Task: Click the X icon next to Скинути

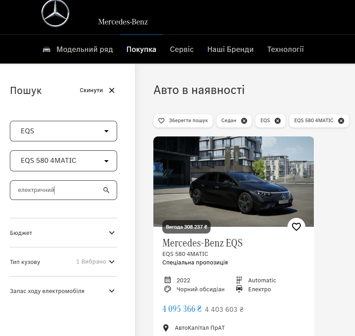Action: [x=112, y=90]
